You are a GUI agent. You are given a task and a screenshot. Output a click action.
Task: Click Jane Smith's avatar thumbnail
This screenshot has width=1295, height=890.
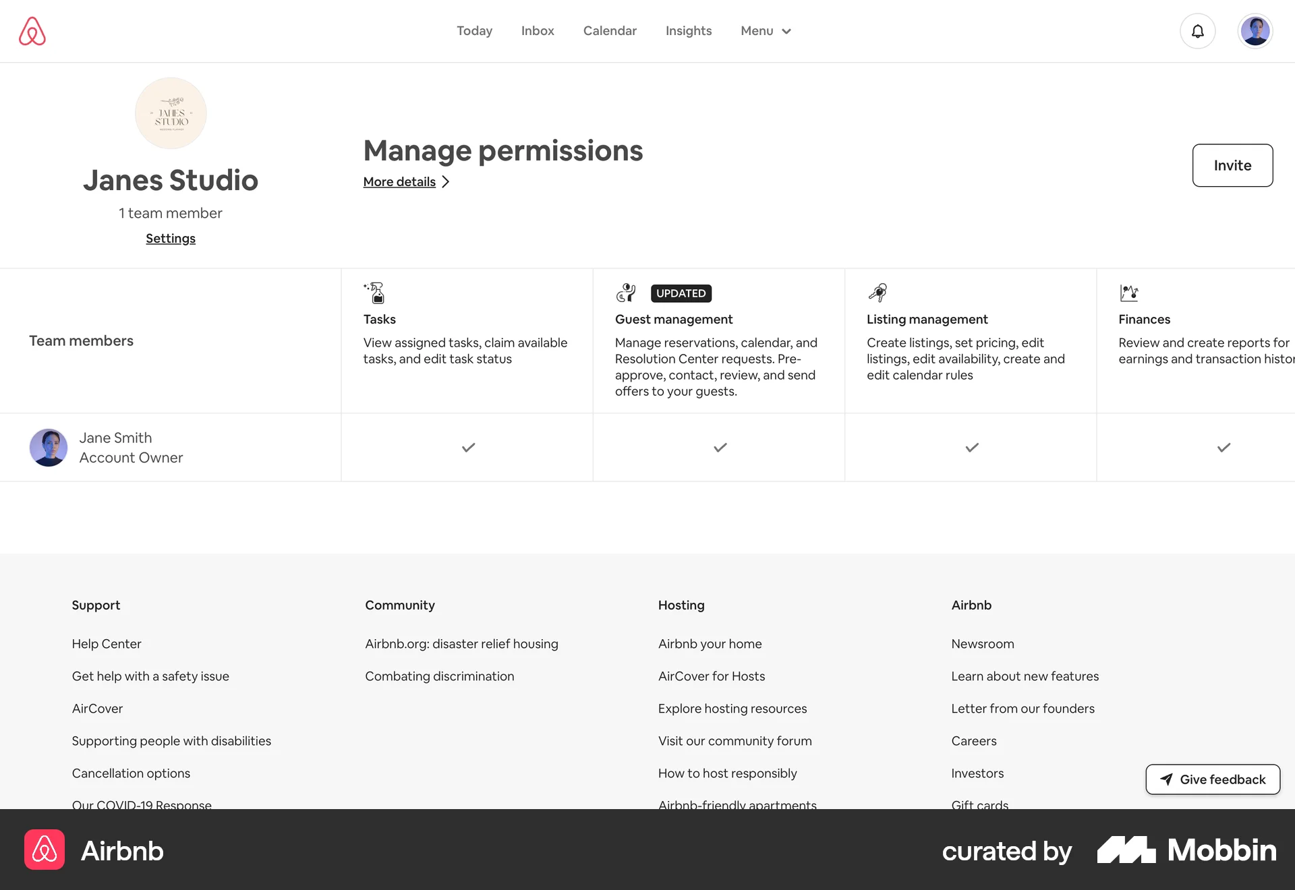[x=49, y=447]
